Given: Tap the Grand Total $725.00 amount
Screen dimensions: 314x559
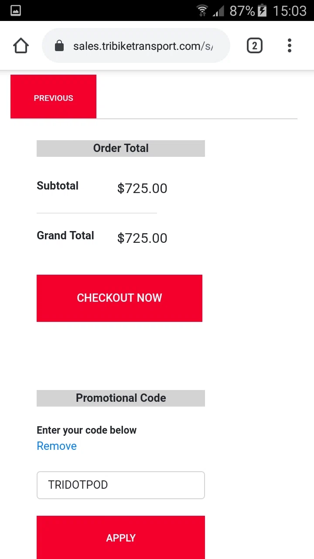Looking at the screenshot, I should (x=142, y=238).
